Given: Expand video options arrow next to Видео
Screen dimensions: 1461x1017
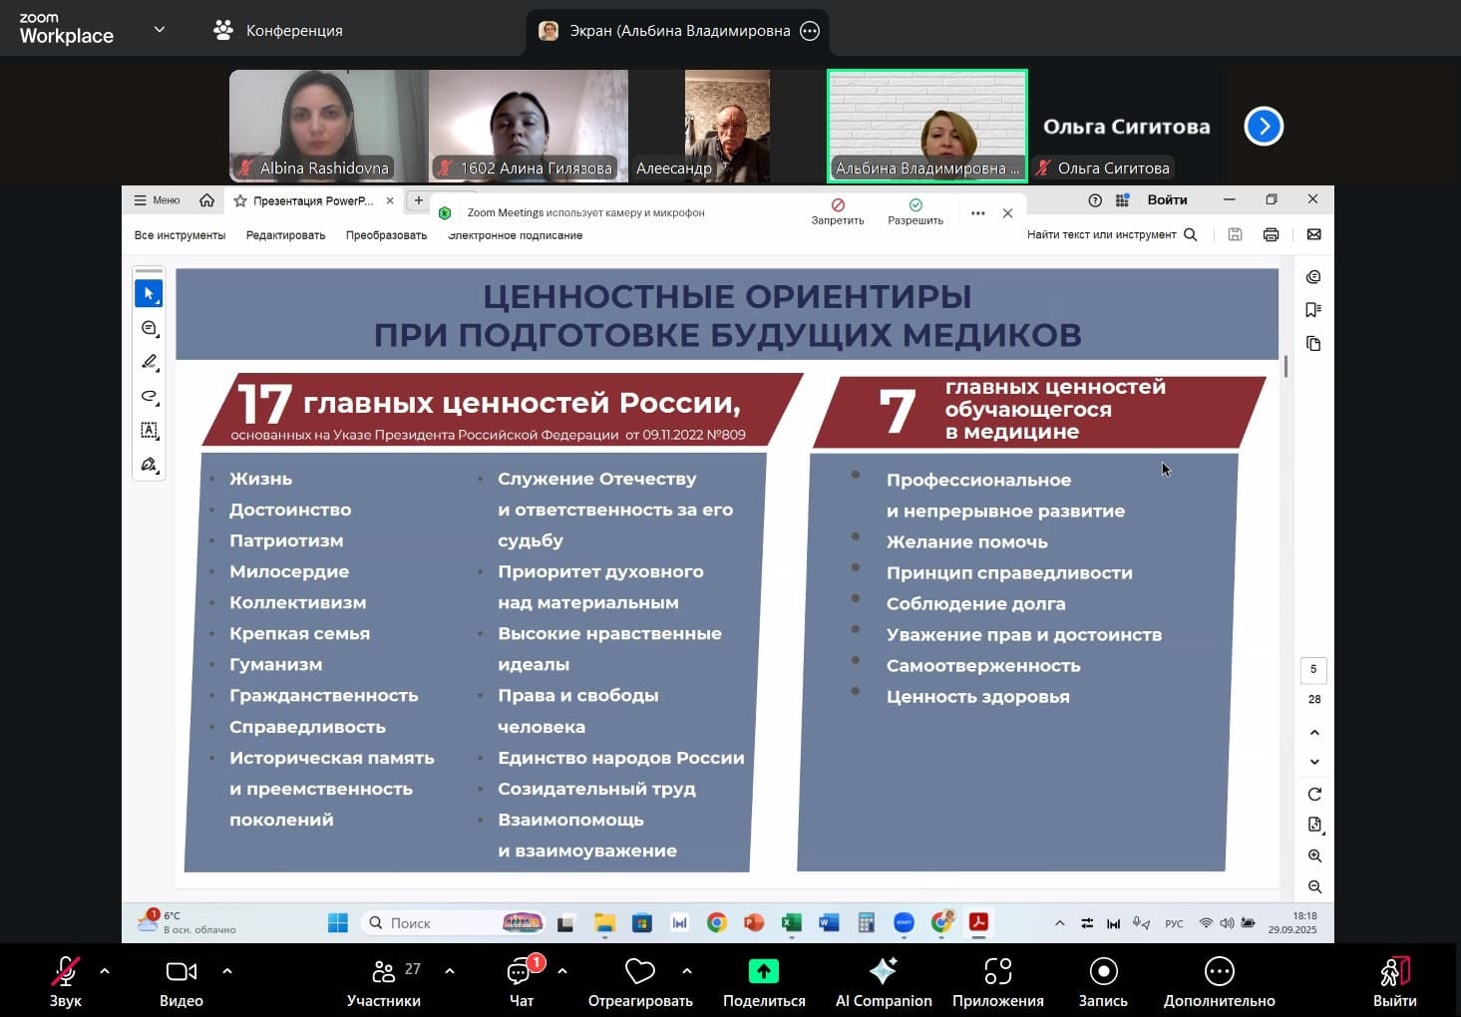Looking at the screenshot, I should (x=227, y=970).
